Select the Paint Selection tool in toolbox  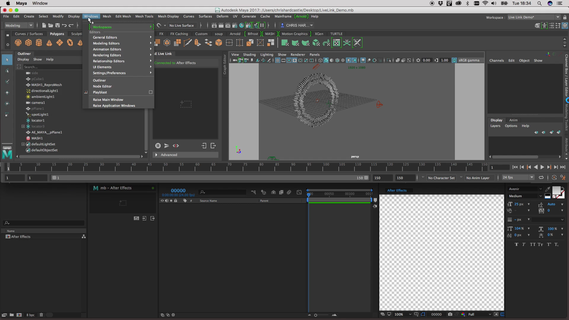coord(7,82)
